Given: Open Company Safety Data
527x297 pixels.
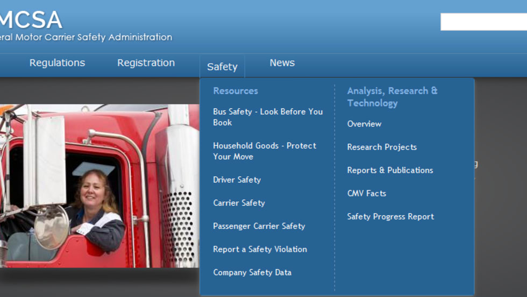Looking at the screenshot, I should (252, 272).
